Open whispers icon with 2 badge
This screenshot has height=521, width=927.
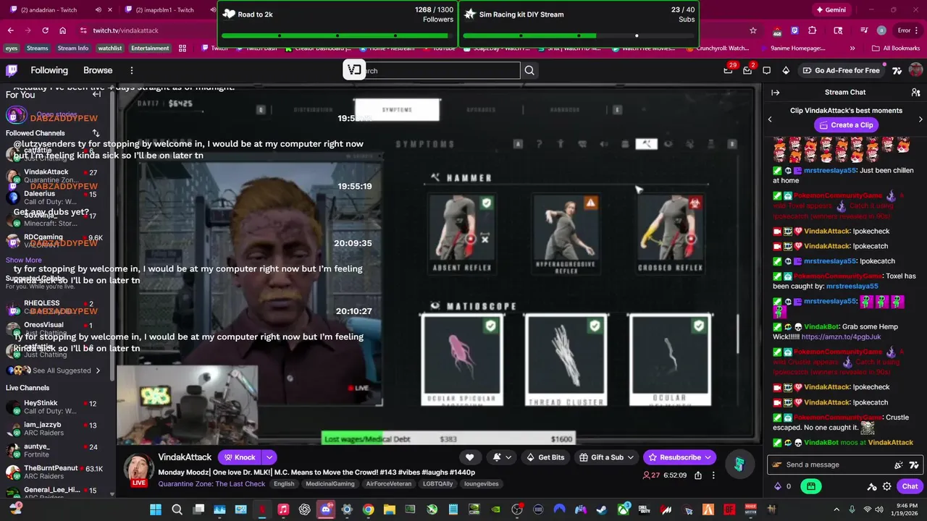pos(747,70)
